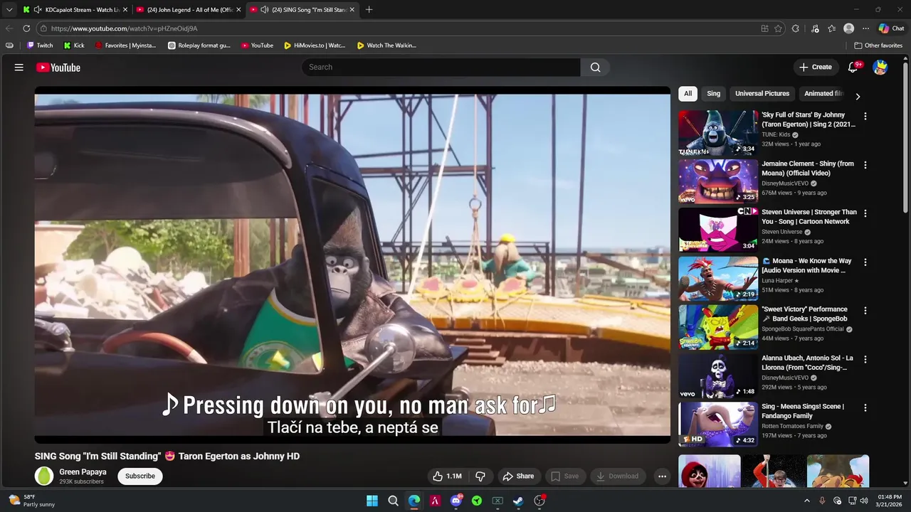Open options for Jemaine Clement Shiny video
Image resolution: width=911 pixels, height=512 pixels.
(x=865, y=165)
